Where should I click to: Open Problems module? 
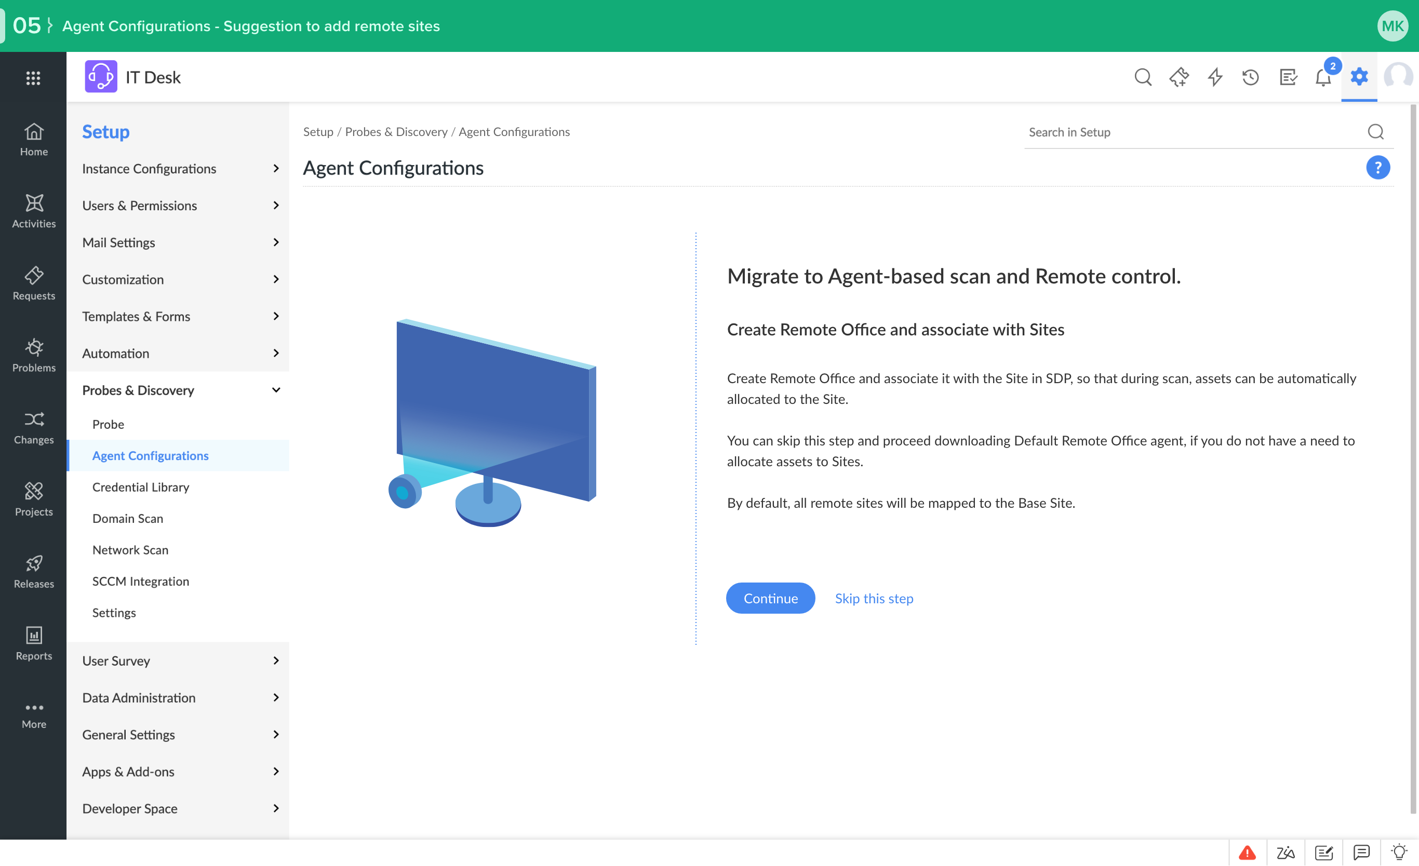[x=33, y=355]
